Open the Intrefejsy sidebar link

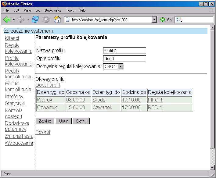tap(14, 97)
